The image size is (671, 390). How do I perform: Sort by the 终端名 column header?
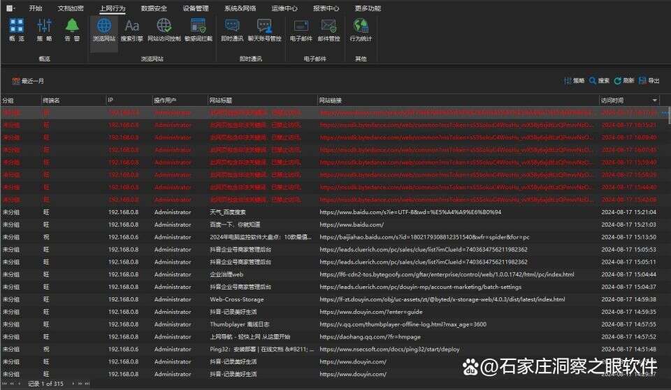point(73,100)
